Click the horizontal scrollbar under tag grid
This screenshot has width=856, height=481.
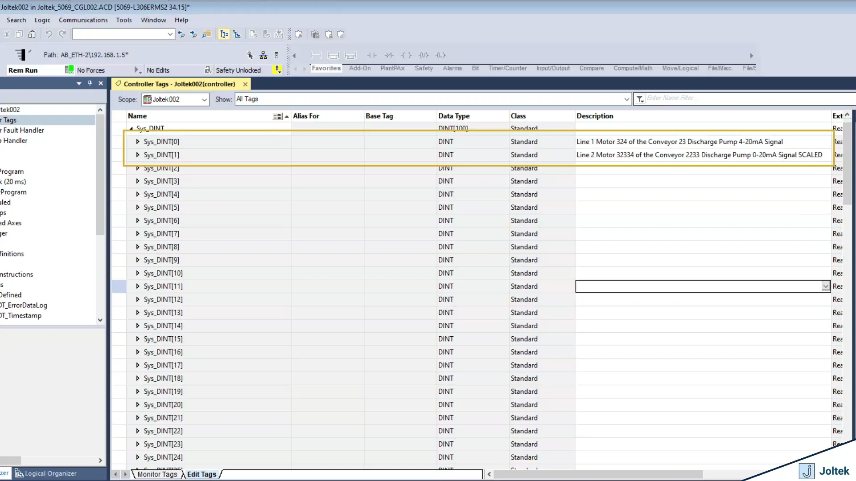coord(597,474)
